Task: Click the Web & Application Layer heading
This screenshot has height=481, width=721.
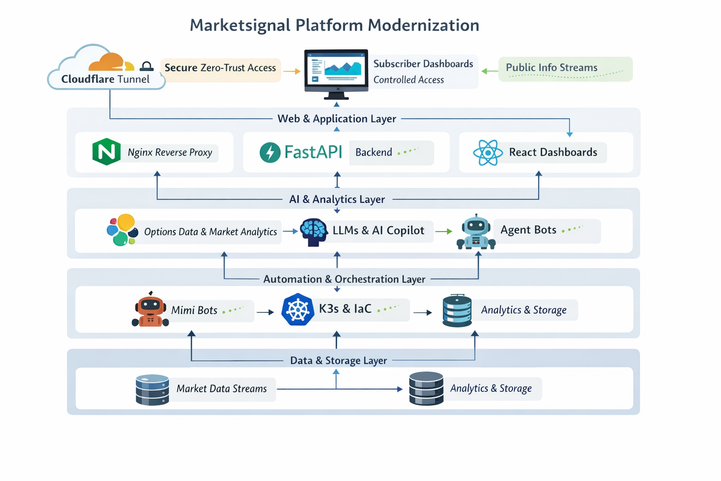Action: click(x=337, y=119)
